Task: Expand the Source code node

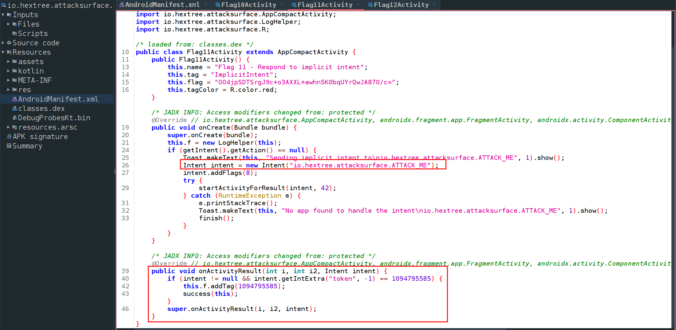Action: (3, 43)
